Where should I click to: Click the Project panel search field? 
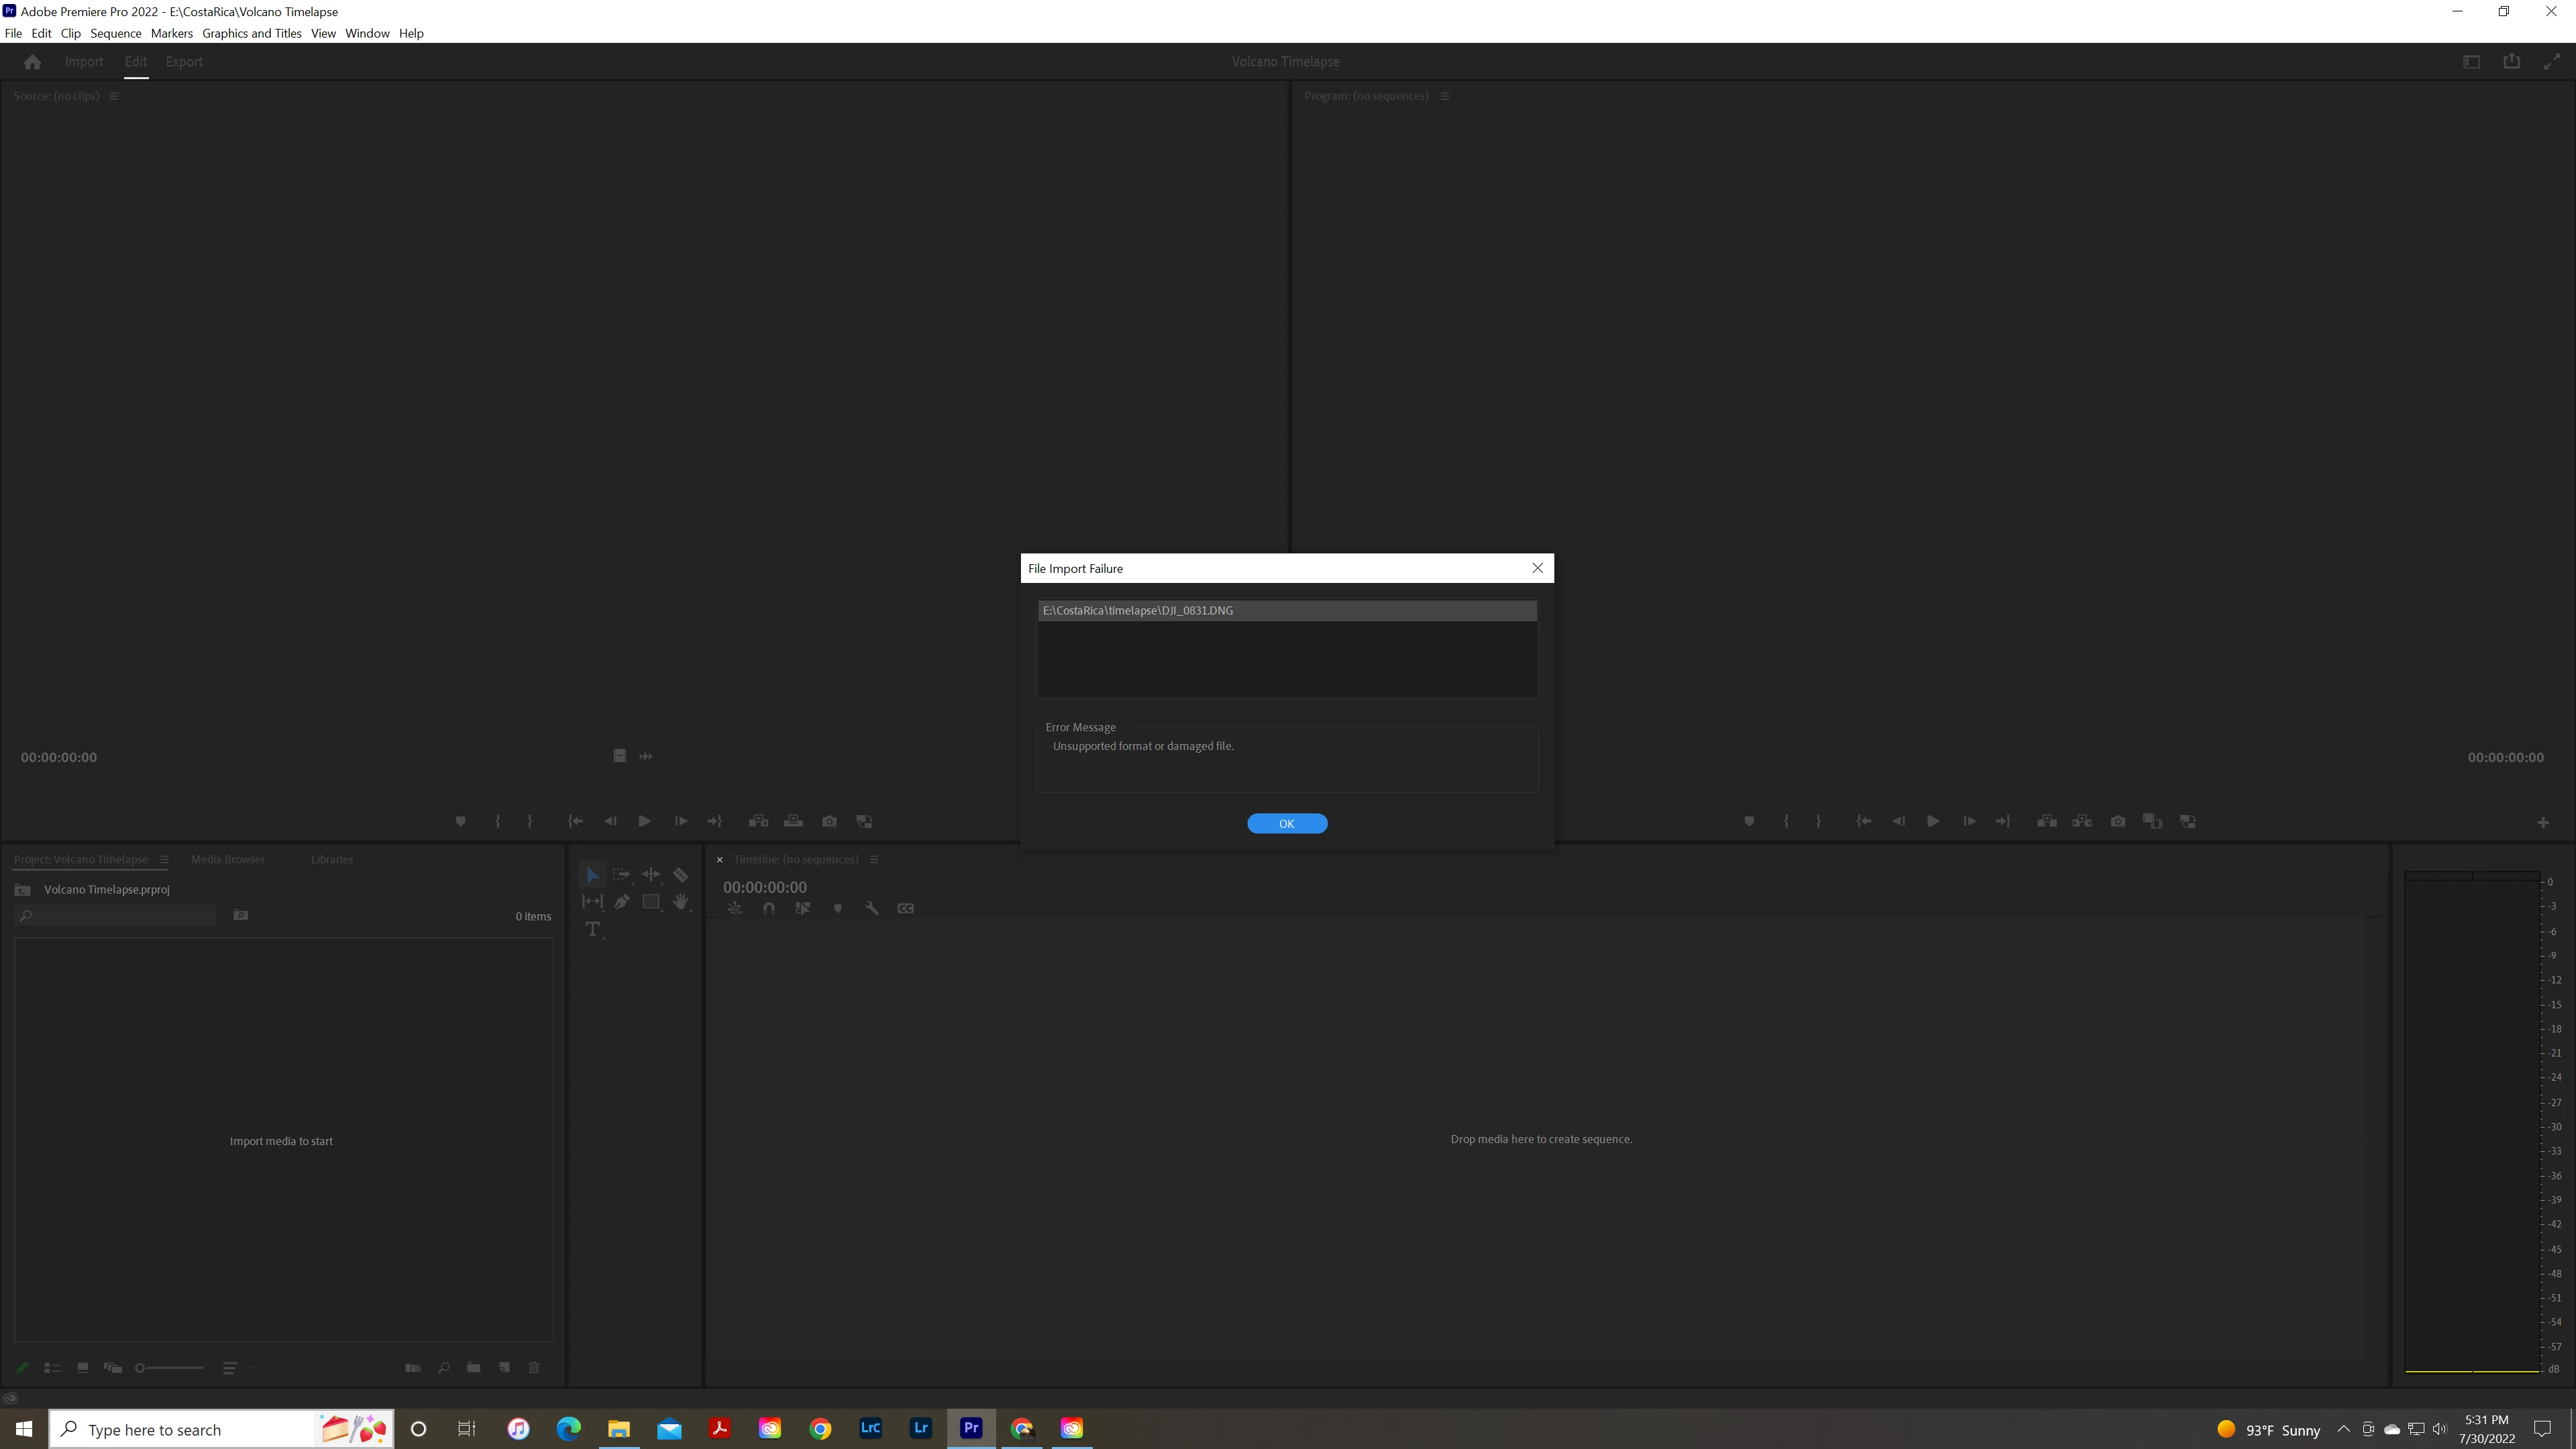pyautogui.click(x=120, y=916)
